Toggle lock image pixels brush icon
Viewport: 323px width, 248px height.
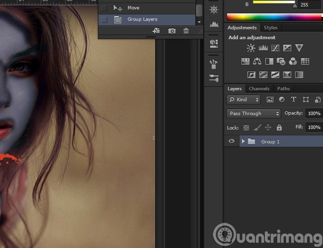[257, 127]
